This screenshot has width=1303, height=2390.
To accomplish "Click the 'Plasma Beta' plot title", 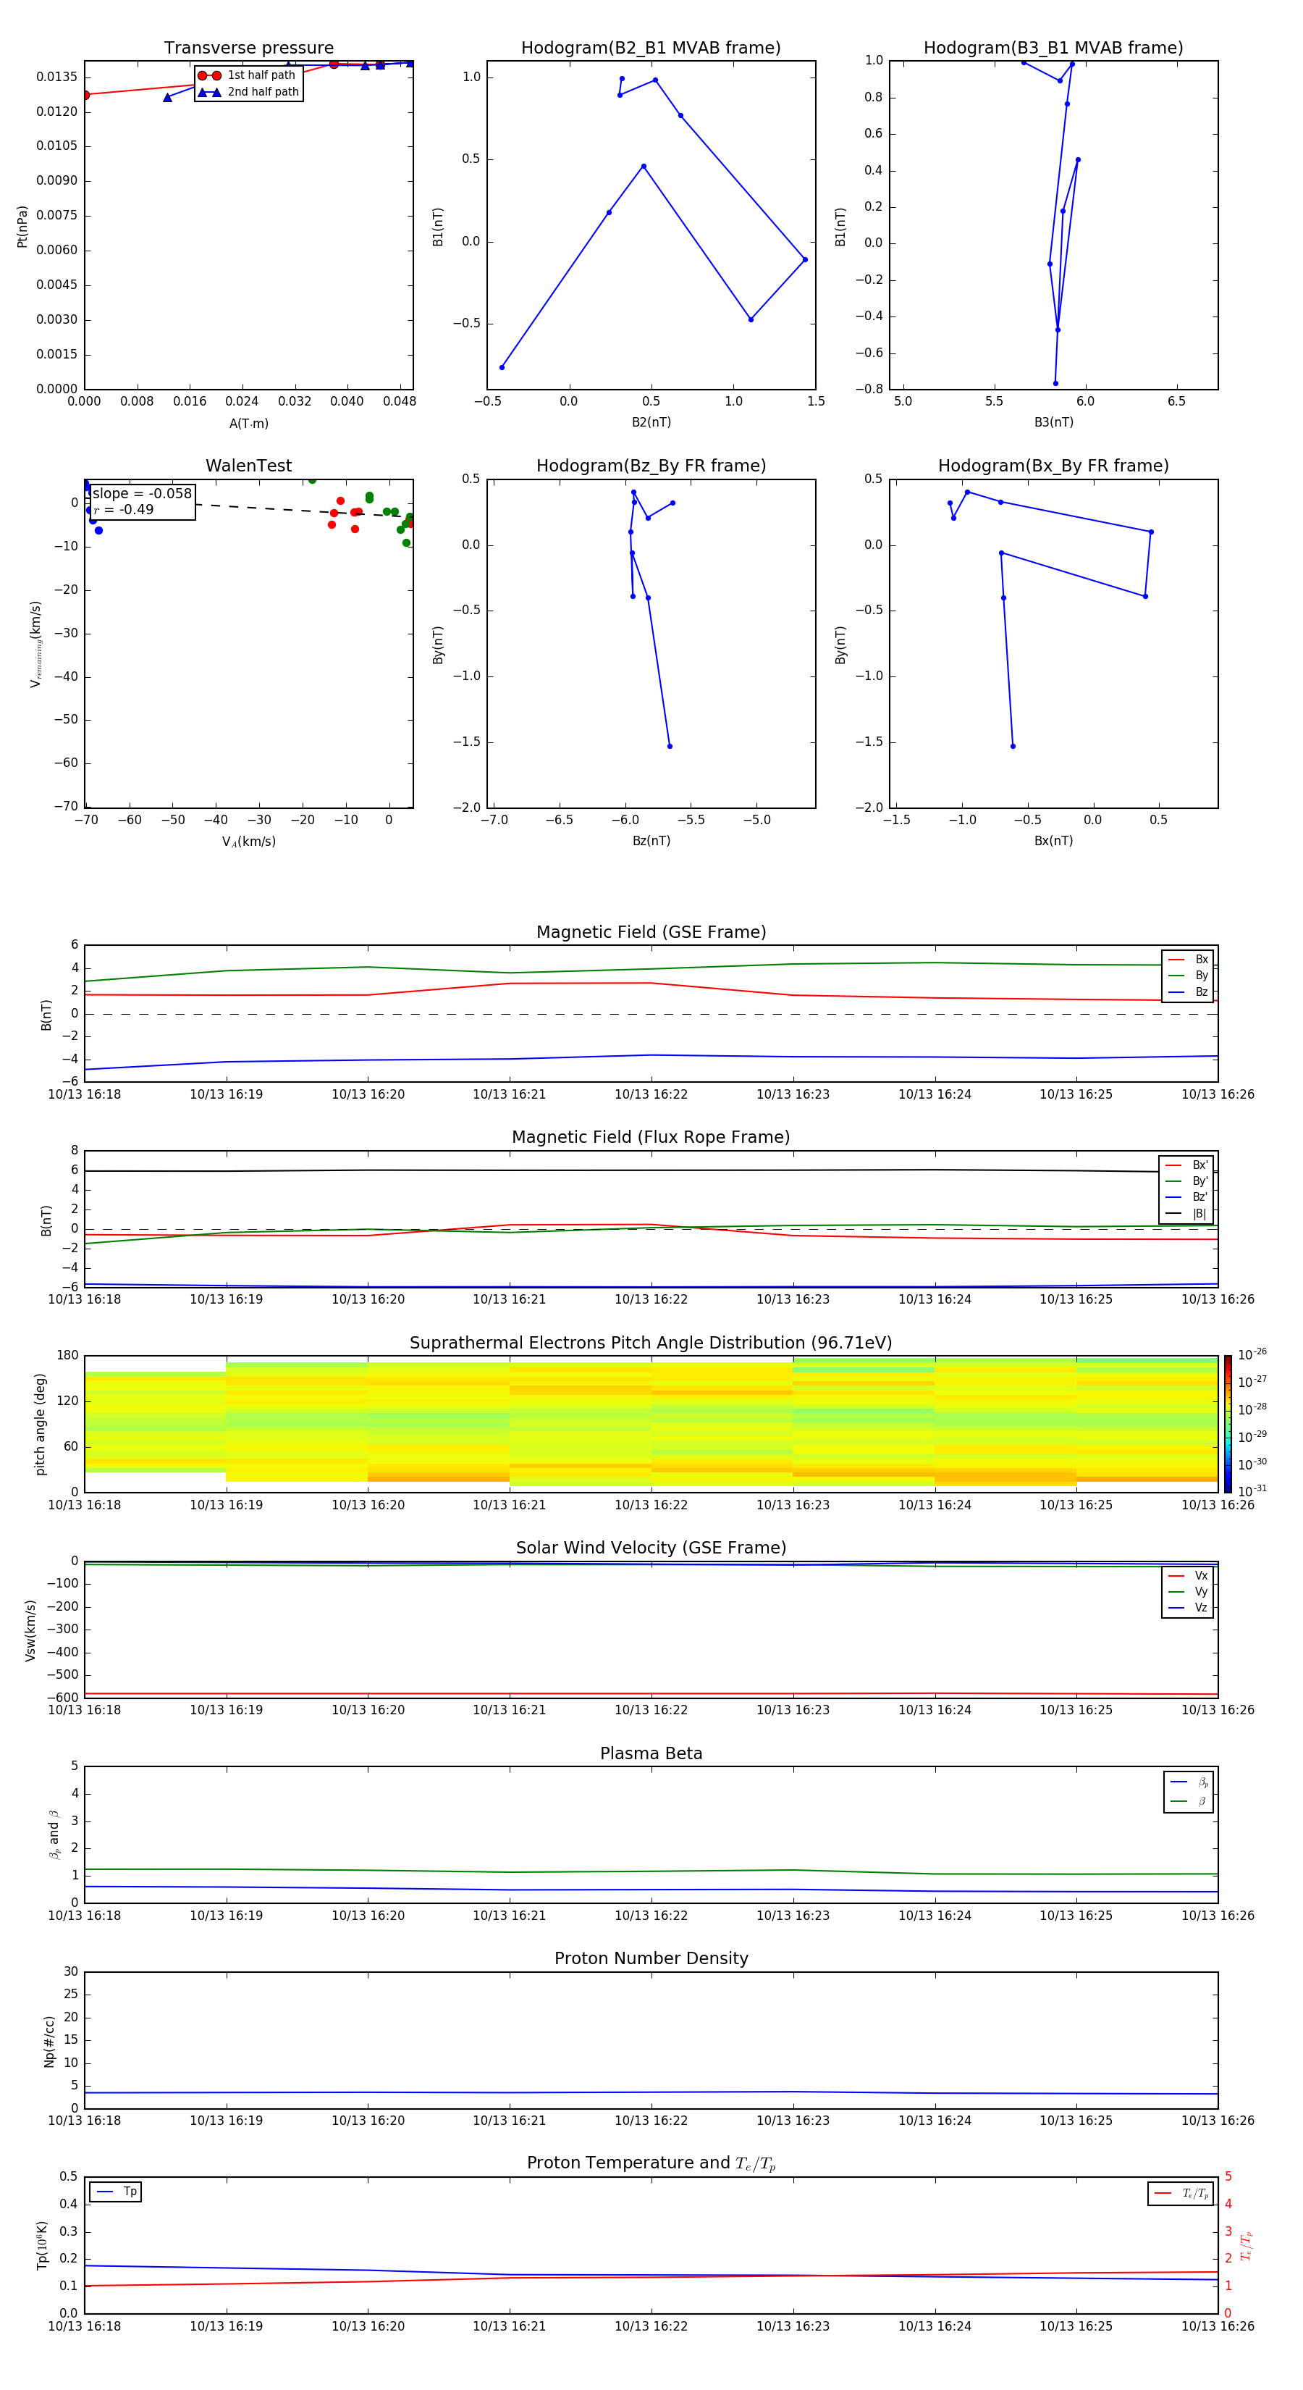I will tap(651, 1753).
